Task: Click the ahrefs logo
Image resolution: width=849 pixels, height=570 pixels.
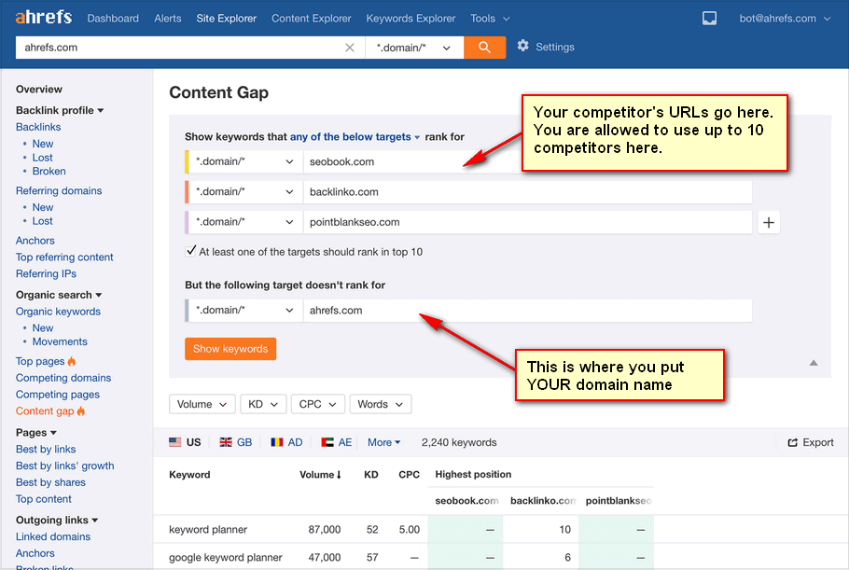Action: pyautogui.click(x=43, y=18)
